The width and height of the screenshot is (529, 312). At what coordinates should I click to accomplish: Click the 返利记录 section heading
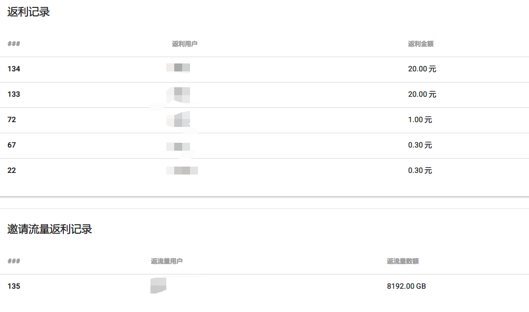click(x=29, y=12)
